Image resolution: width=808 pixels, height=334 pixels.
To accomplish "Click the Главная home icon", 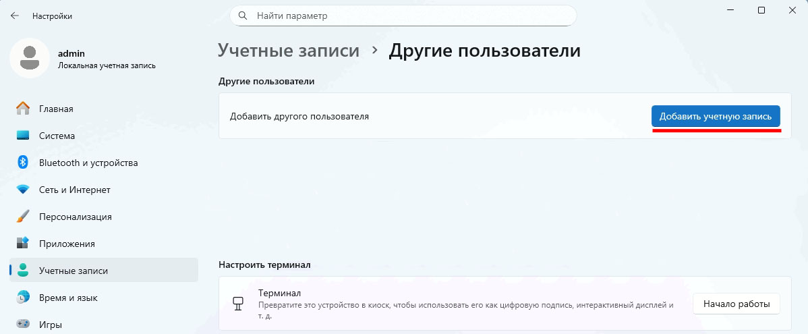I will 23,109.
